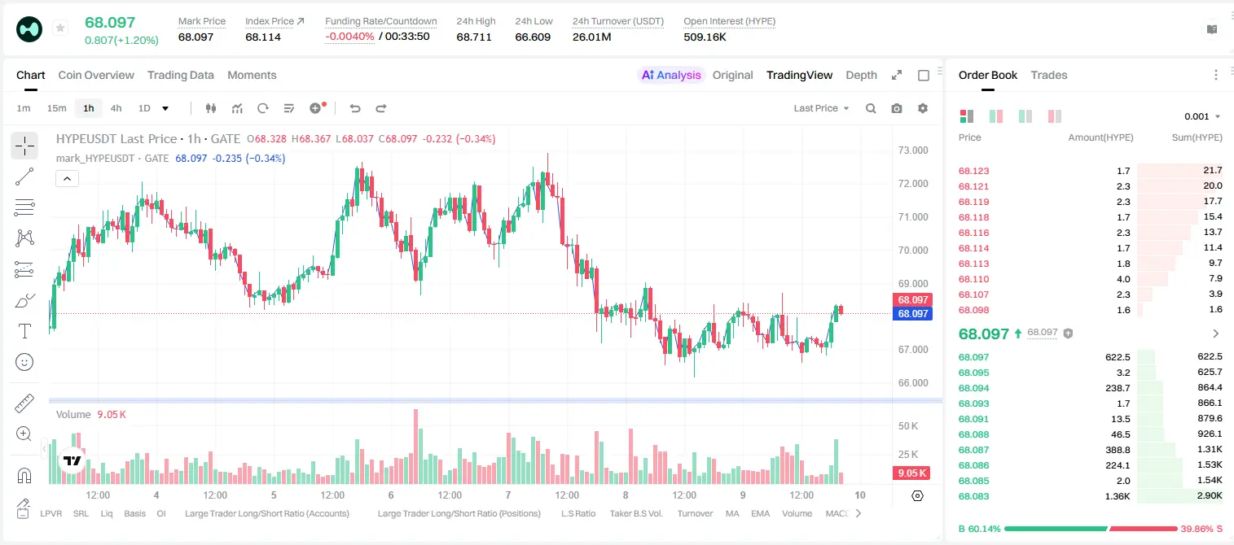Switch chart to Depth view

[x=861, y=75]
